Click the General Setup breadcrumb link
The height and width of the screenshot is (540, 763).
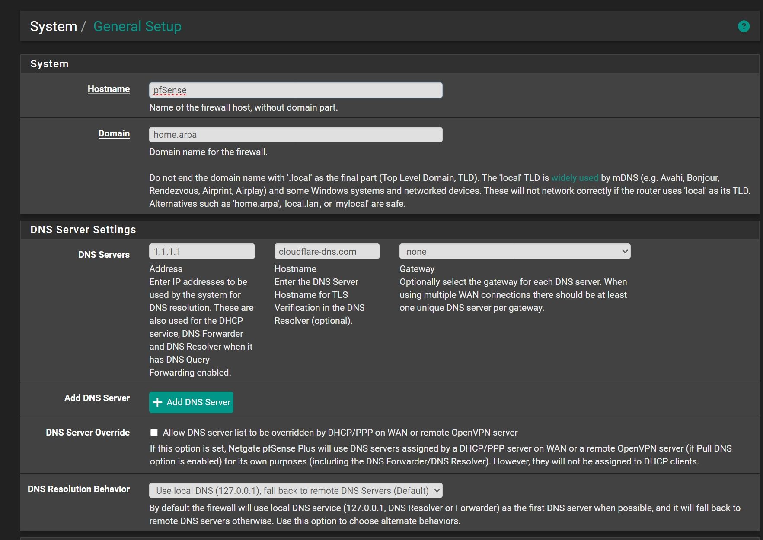click(x=137, y=26)
